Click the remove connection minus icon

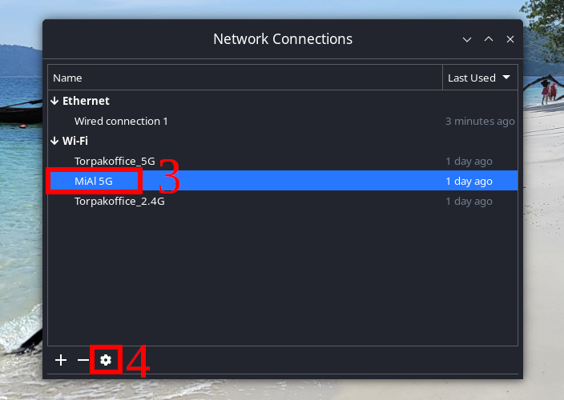pyautogui.click(x=83, y=360)
